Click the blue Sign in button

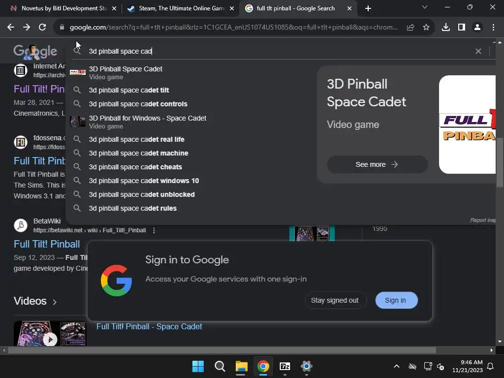point(396,300)
